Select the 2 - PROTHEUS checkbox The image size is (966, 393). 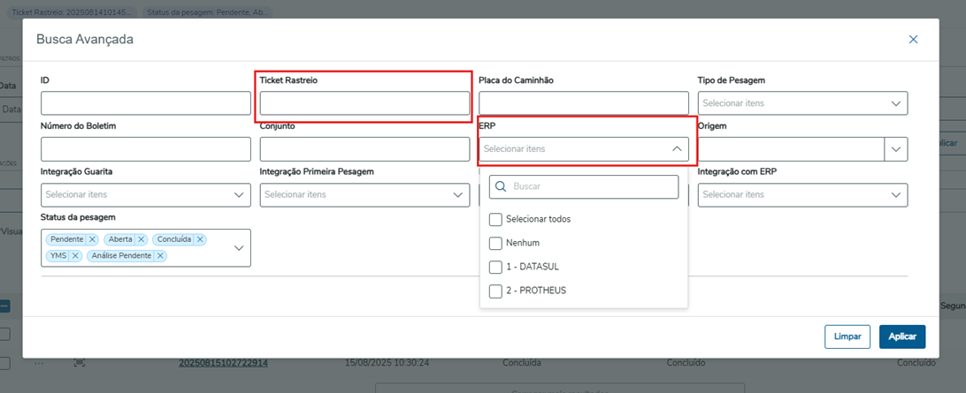[x=495, y=291]
